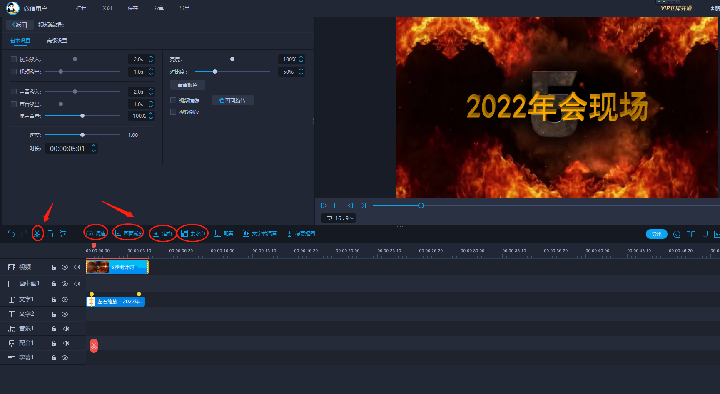The image size is (720, 394).
Task: Mute the 画中画1 track audio
Action: (77, 284)
